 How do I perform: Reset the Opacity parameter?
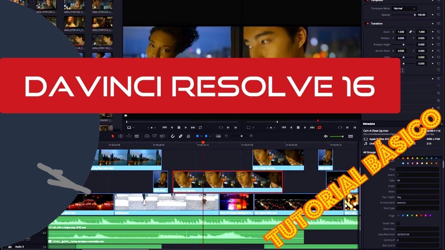(x=439, y=15)
